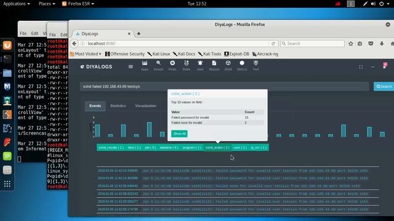The height and width of the screenshot is (221, 394).
Task: Open the last DiyaLogs toolbar section
Action: (256, 66)
